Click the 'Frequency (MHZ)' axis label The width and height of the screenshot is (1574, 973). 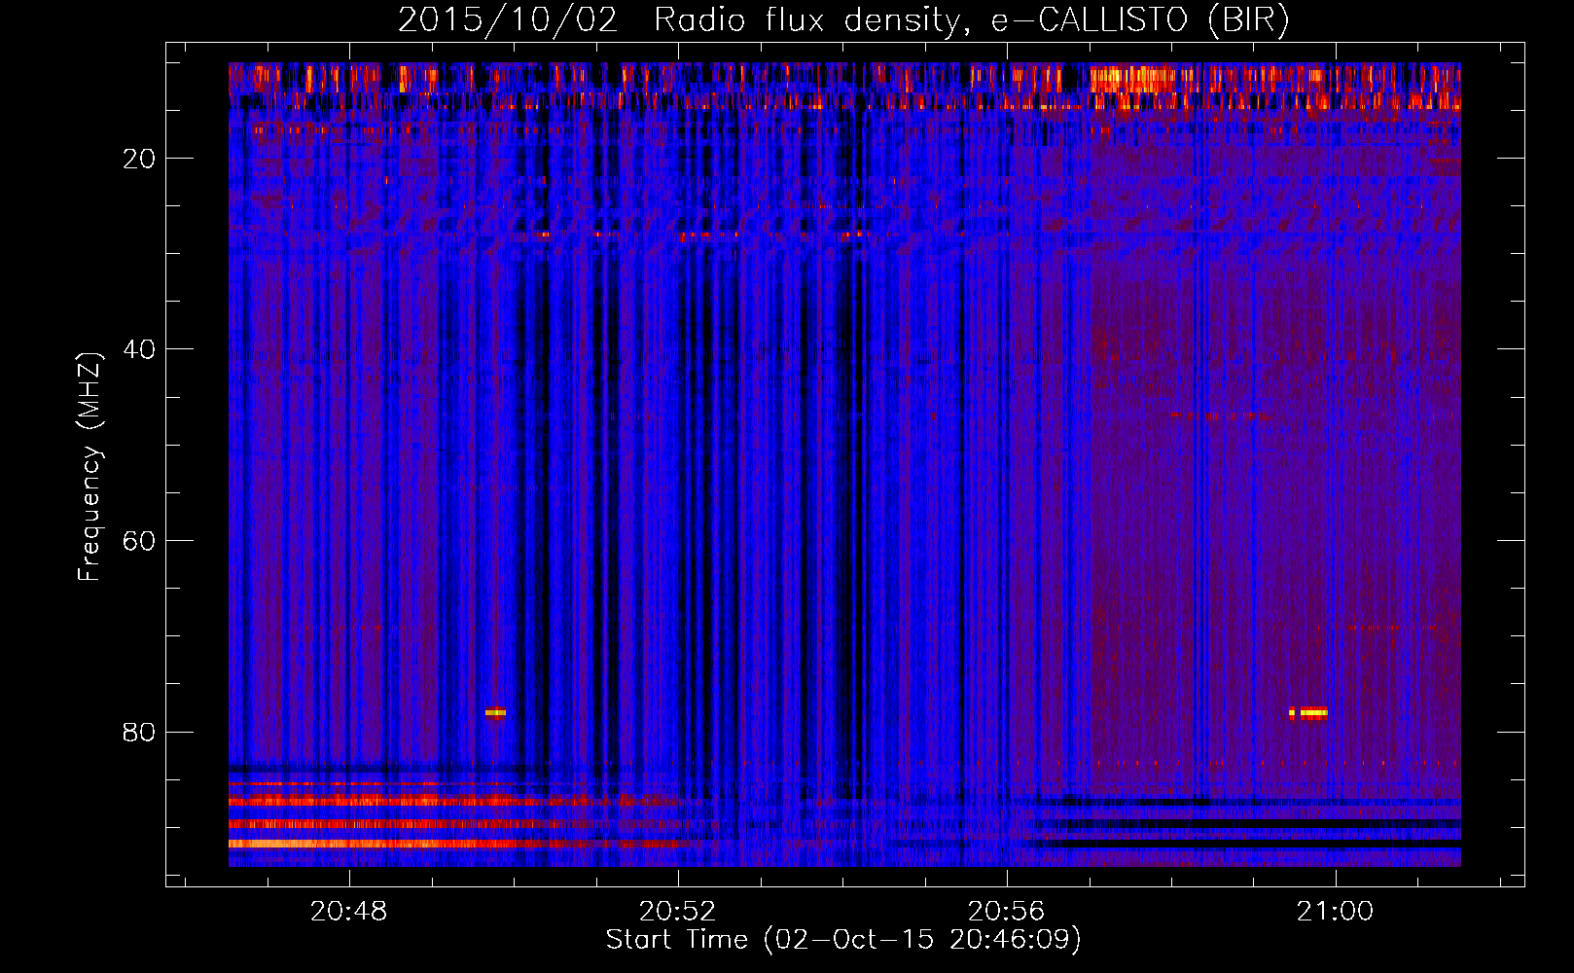point(89,467)
